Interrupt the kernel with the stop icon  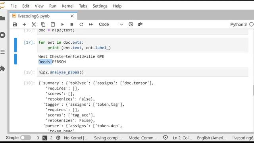click(72, 24)
